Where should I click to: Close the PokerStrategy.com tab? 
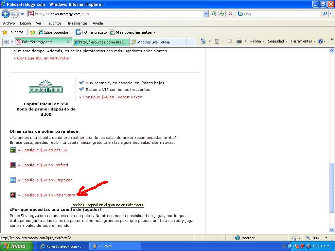click(x=68, y=42)
